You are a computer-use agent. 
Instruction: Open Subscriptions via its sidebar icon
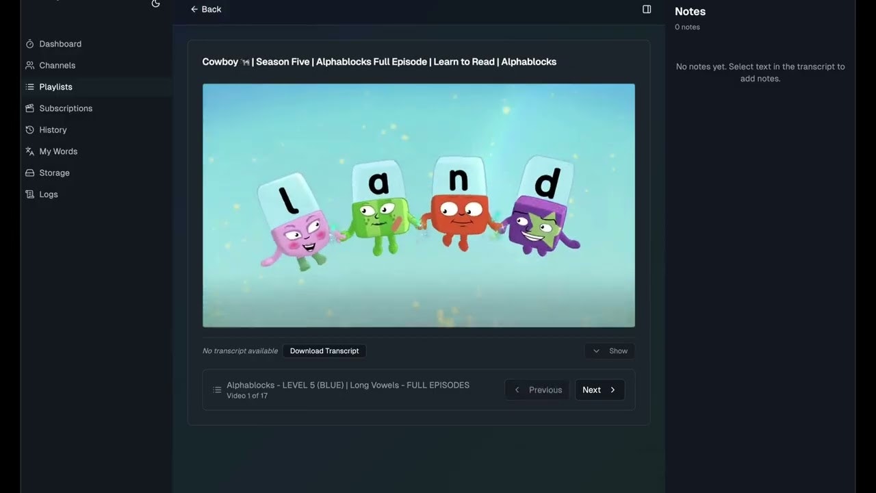pyautogui.click(x=29, y=108)
